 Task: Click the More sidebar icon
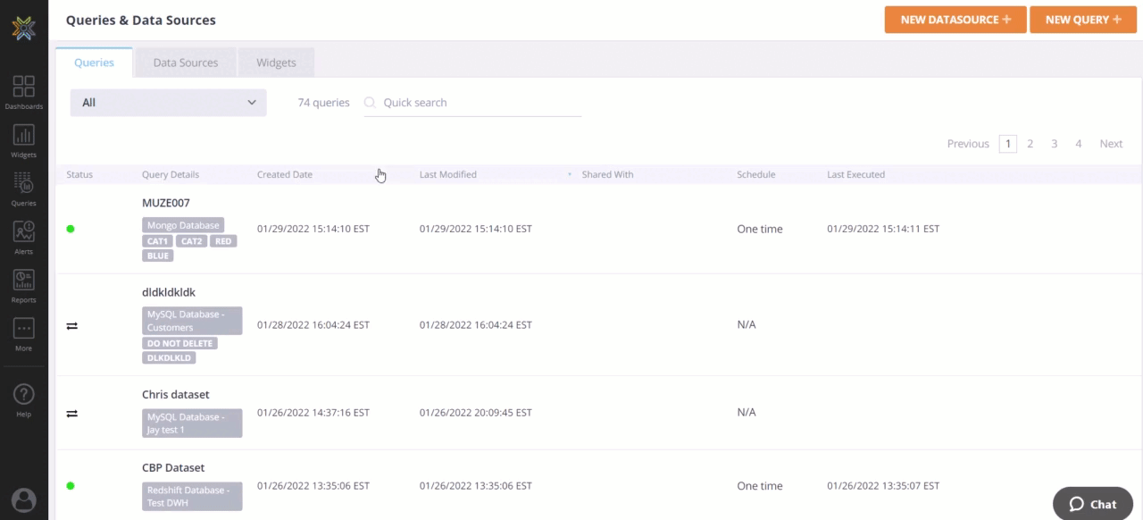coord(24,333)
